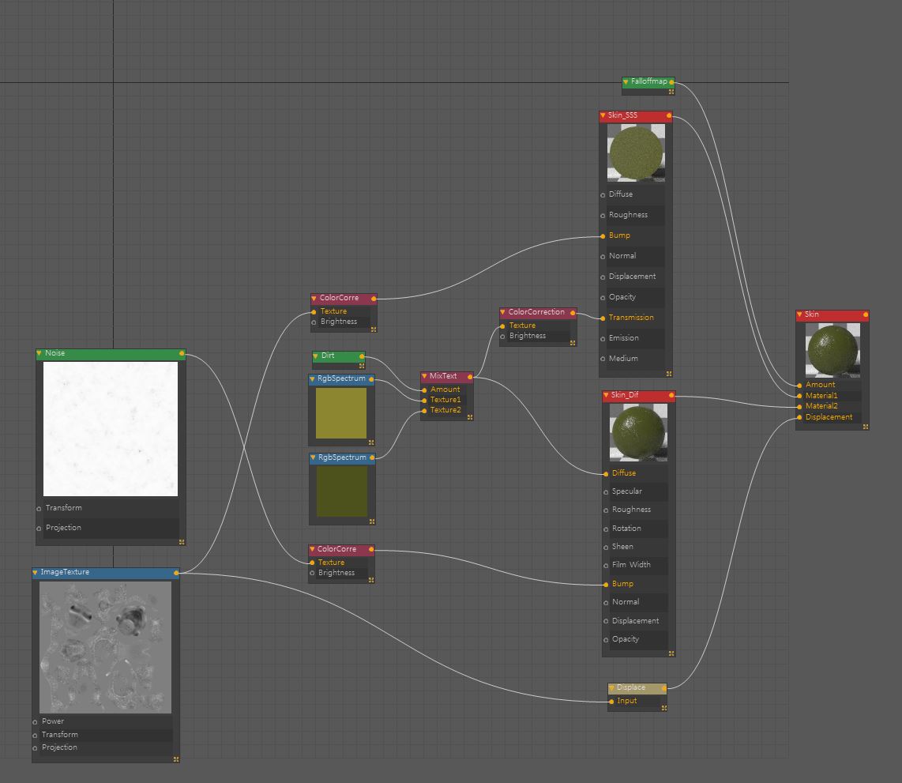The width and height of the screenshot is (902, 783).
Task: Click the ImageTexture grayscale preview
Action: [105, 647]
